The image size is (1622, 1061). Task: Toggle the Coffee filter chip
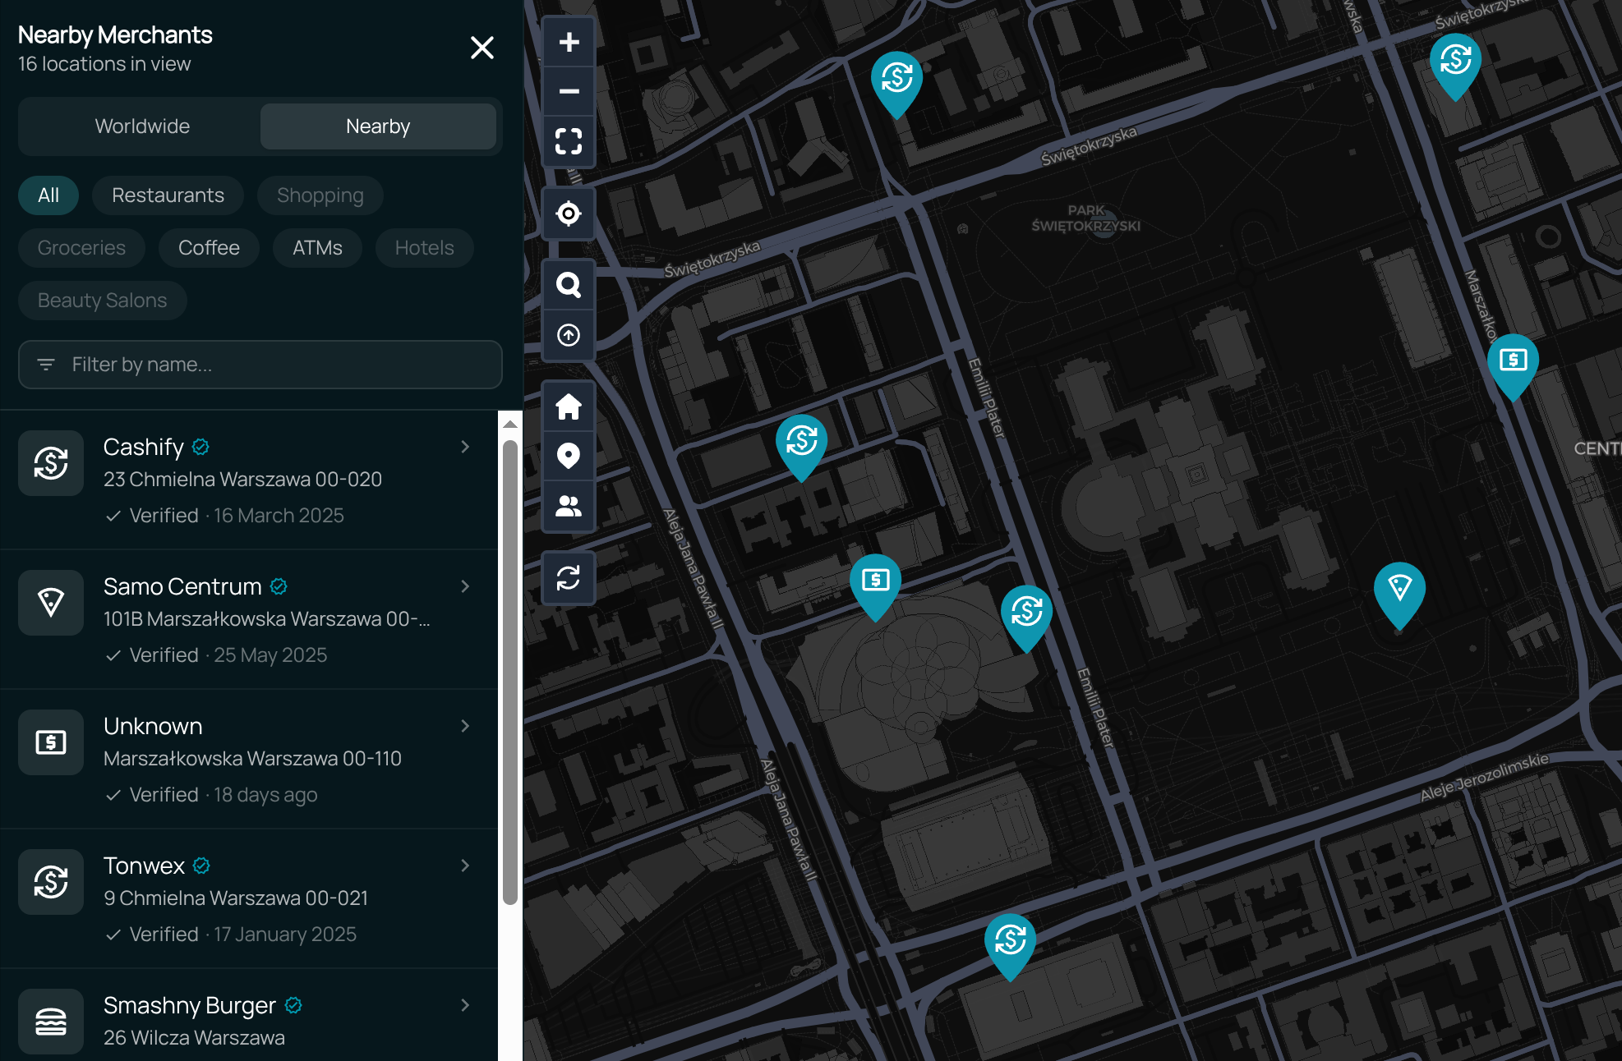209,247
